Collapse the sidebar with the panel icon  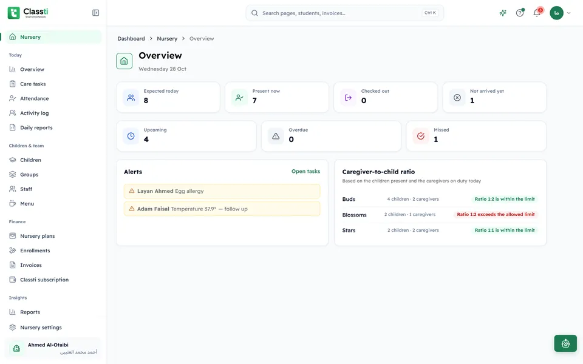pyautogui.click(x=95, y=13)
